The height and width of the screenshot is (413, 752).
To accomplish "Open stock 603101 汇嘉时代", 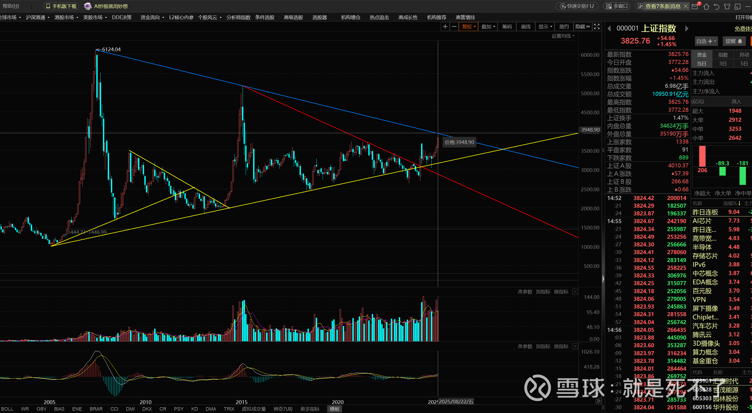I will pyautogui.click(x=722, y=381).
